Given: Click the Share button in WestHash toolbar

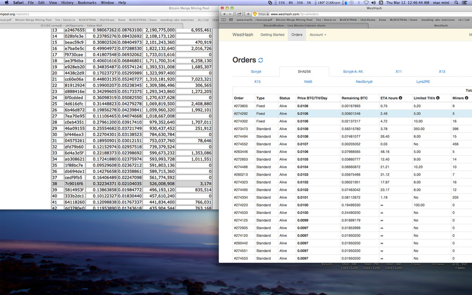Looking at the screenshot, I should coord(239,14).
